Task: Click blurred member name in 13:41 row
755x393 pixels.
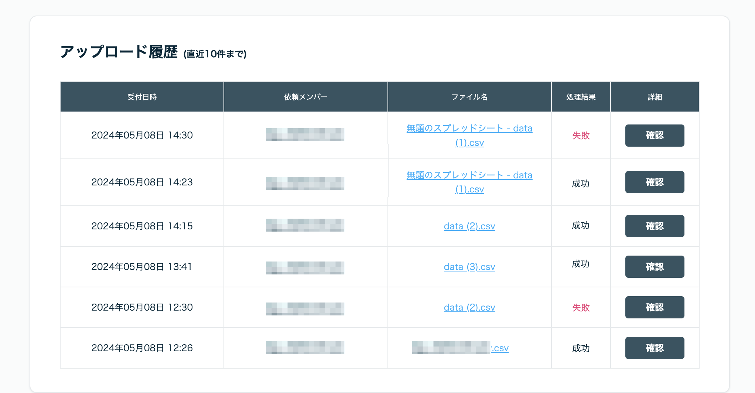Action: click(305, 268)
